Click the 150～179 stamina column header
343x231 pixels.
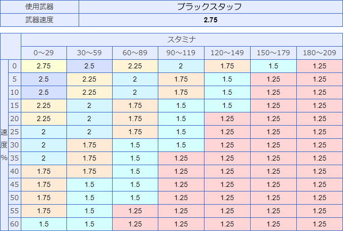click(x=273, y=53)
